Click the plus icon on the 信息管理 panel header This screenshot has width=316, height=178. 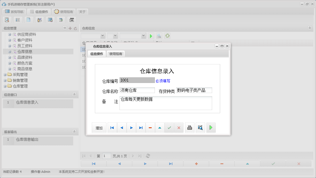(70, 28)
